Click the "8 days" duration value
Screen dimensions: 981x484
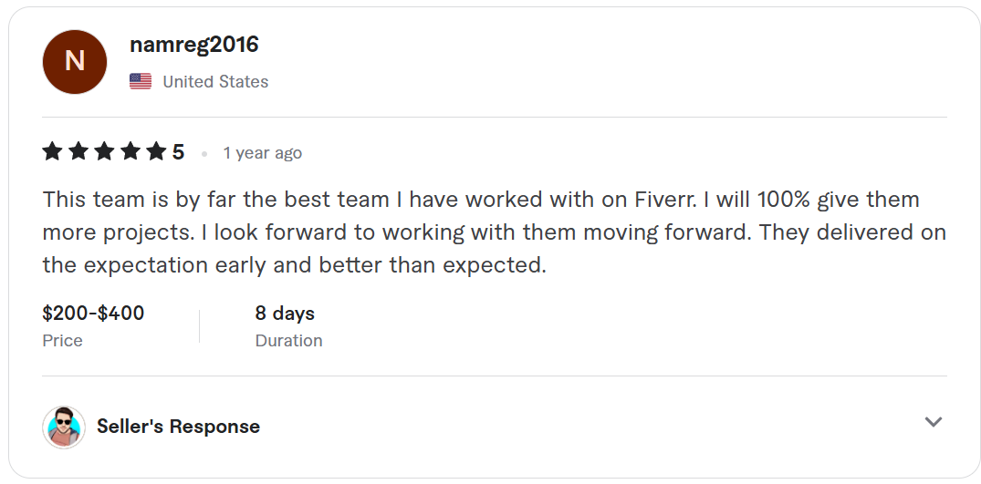point(285,314)
